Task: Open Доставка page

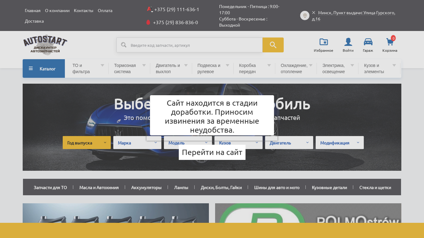Action: [x=34, y=21]
